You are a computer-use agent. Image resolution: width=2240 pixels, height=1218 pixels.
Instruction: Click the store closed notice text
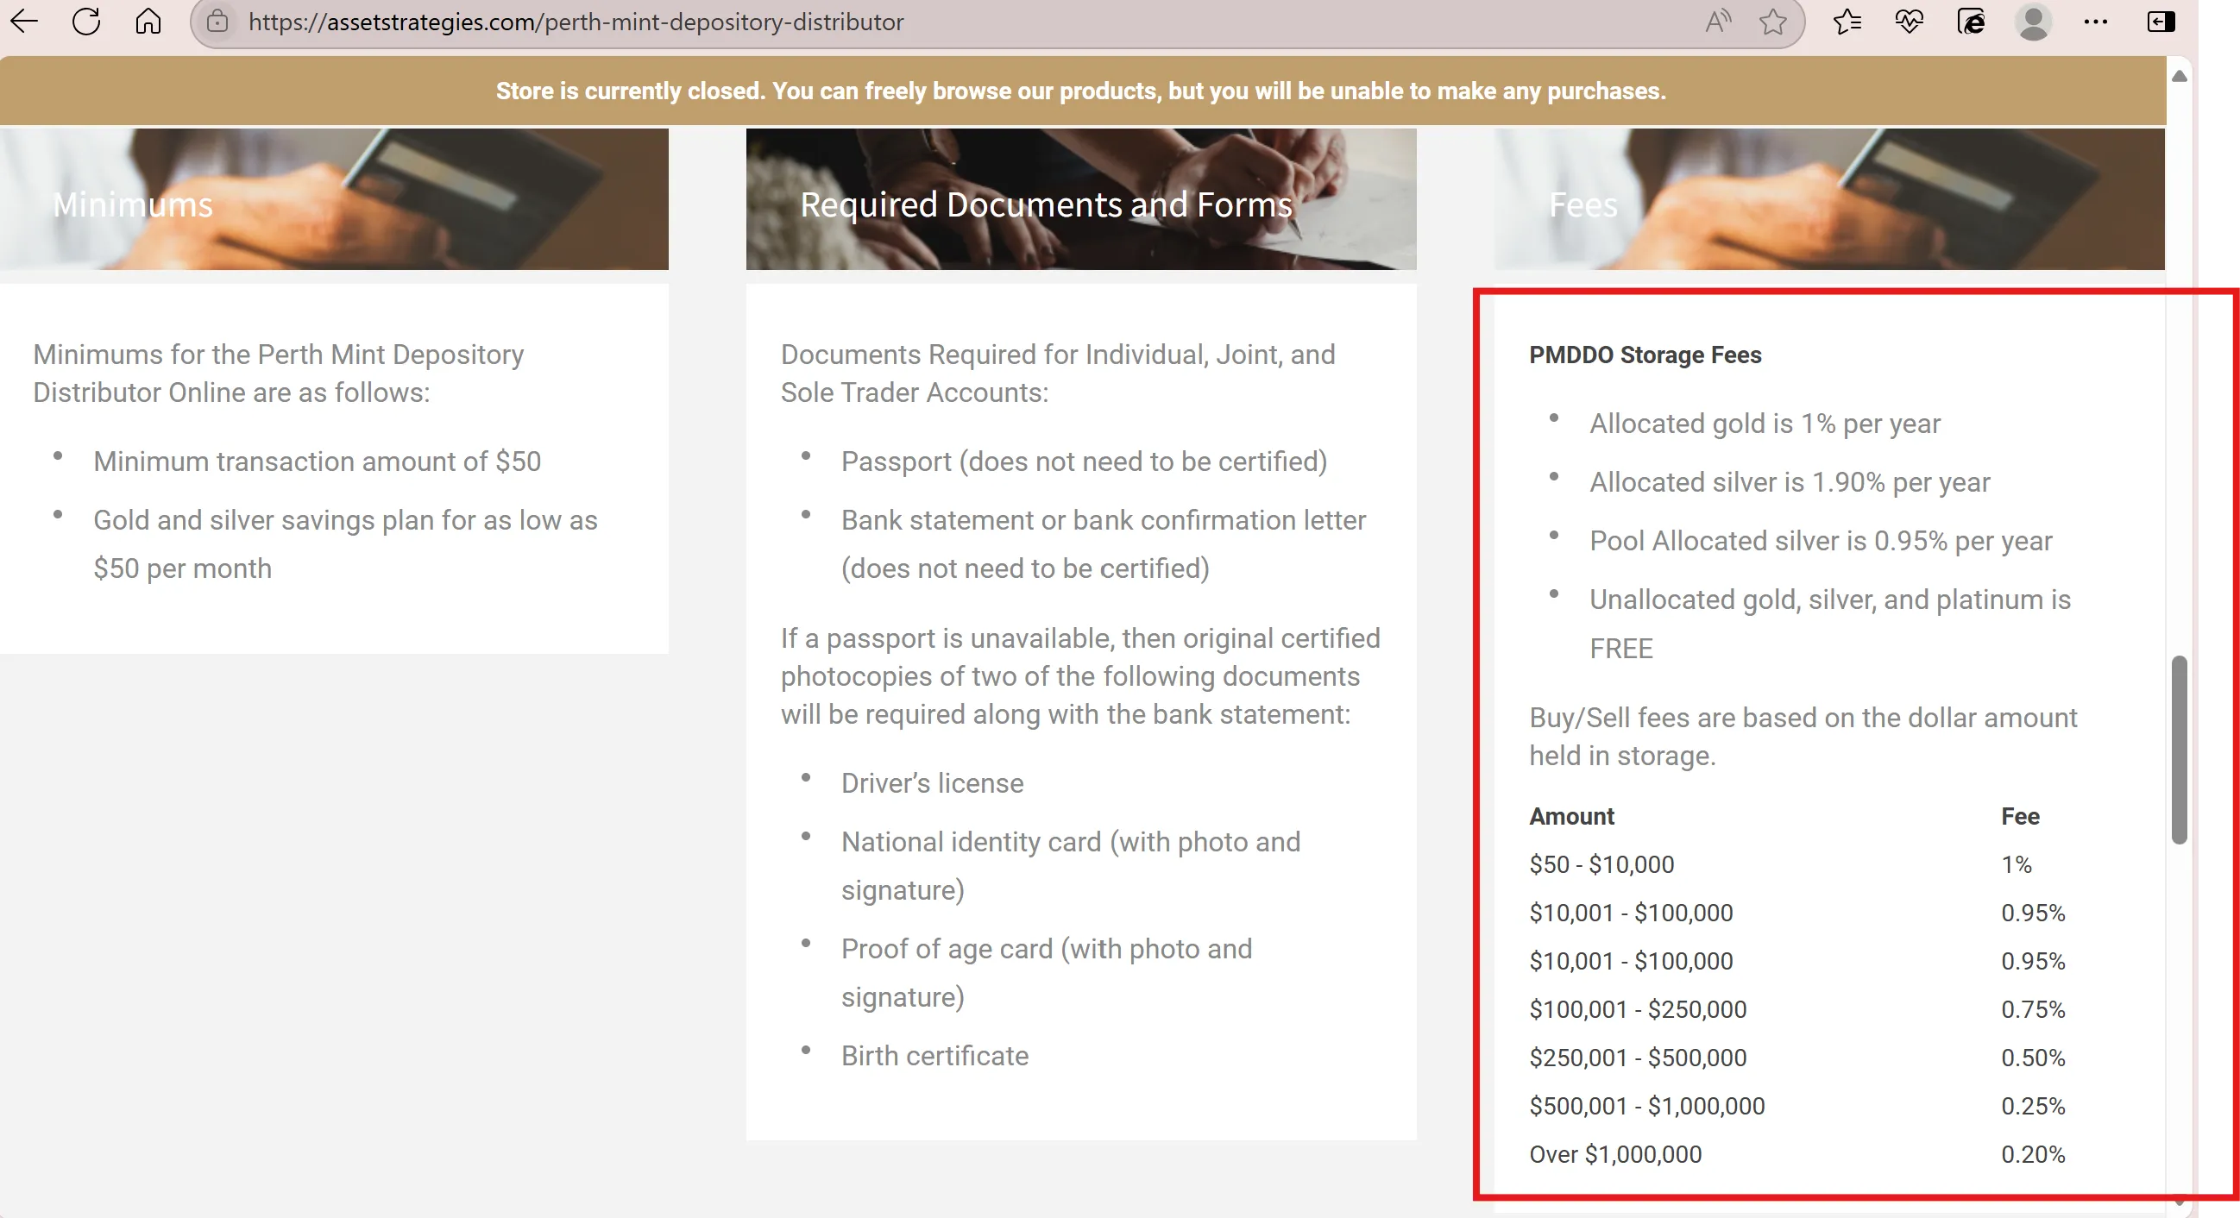click(1081, 91)
